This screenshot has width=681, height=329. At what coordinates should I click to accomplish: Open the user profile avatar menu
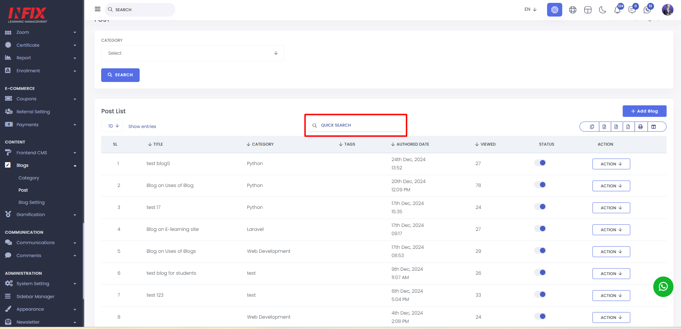click(x=667, y=10)
